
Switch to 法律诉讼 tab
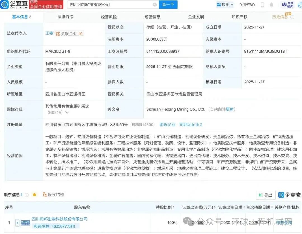pos(65,17)
